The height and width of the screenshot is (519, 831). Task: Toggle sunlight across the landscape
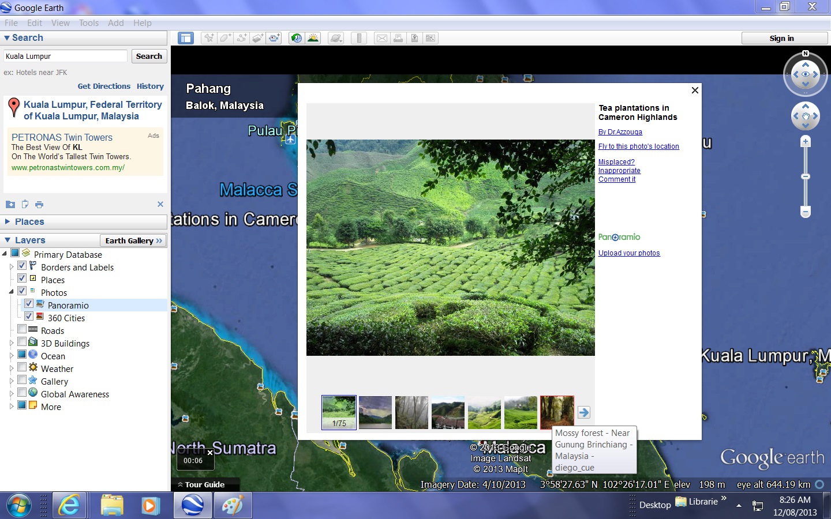[313, 38]
